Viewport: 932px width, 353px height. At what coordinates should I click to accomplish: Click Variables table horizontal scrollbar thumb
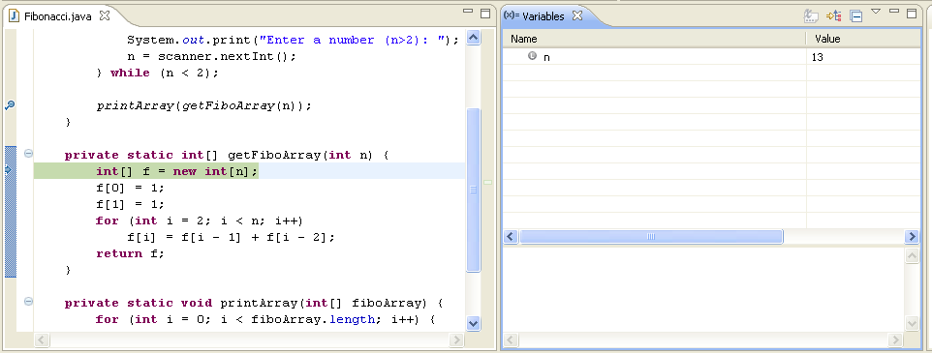651,237
